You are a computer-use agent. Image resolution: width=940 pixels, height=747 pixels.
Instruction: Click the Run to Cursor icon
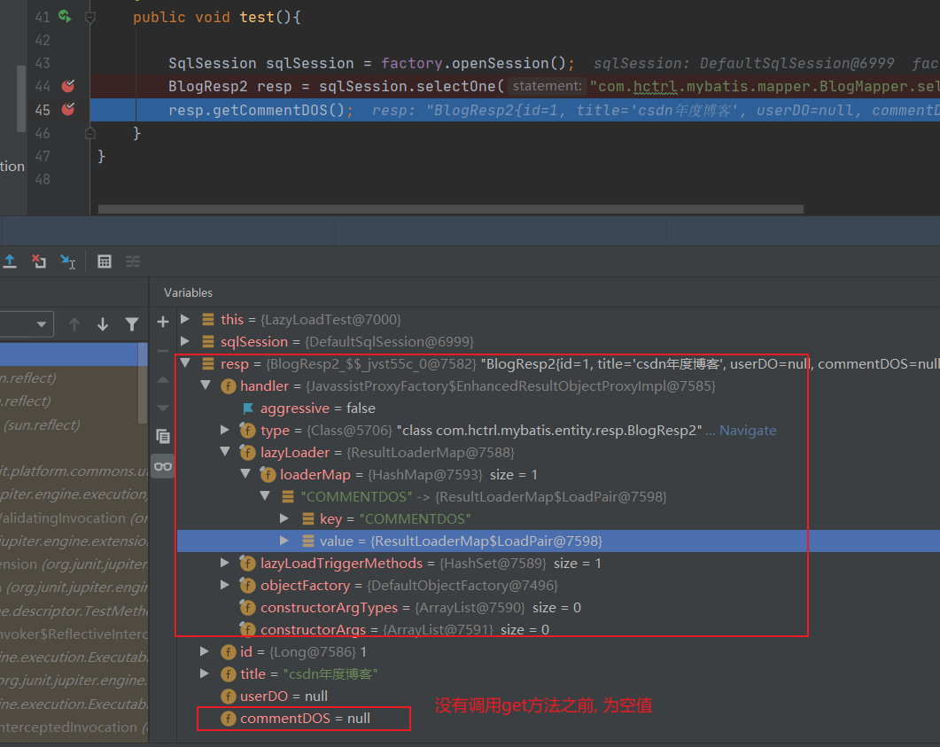pos(67,261)
